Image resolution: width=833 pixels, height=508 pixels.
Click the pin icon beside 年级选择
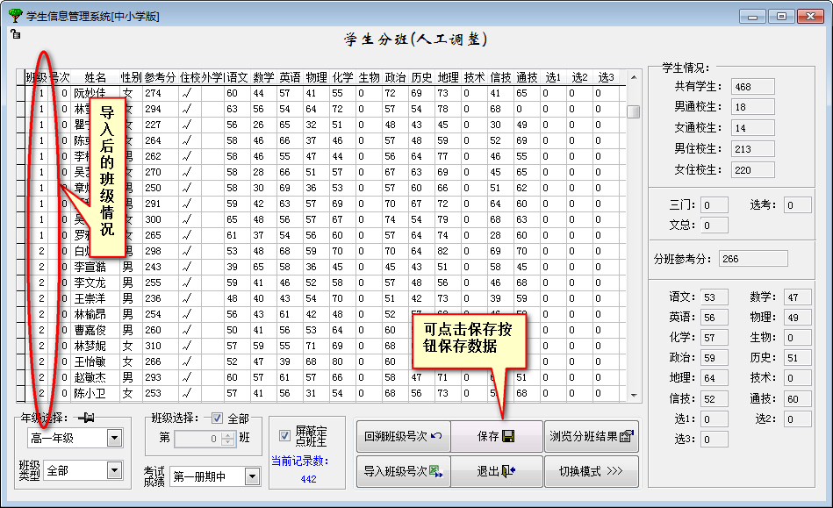pyautogui.click(x=87, y=418)
